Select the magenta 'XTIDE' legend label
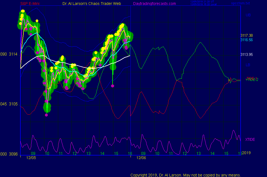This screenshot has height=177, width=267. [250, 139]
